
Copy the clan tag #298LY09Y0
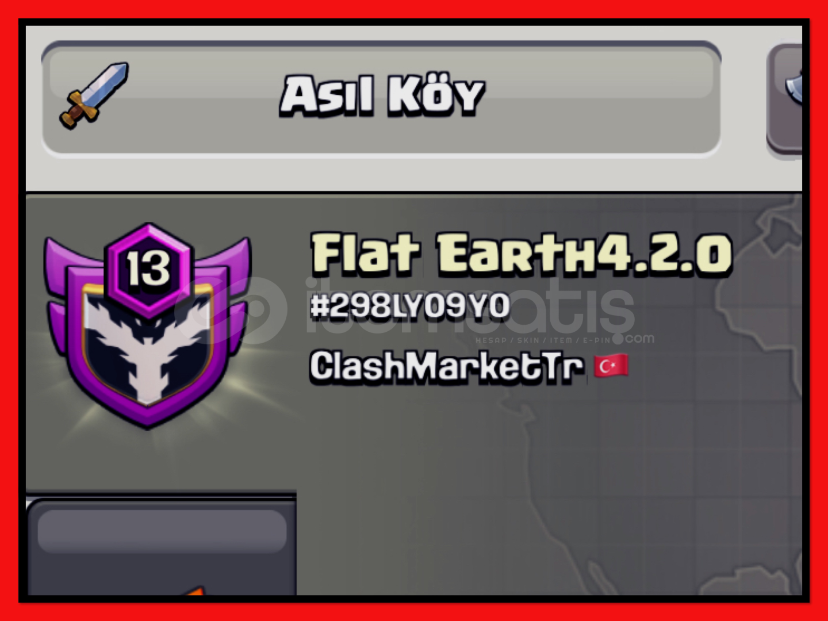(410, 305)
